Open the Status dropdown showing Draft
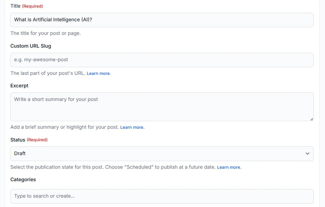The width and height of the screenshot is (325, 207). 162,153
